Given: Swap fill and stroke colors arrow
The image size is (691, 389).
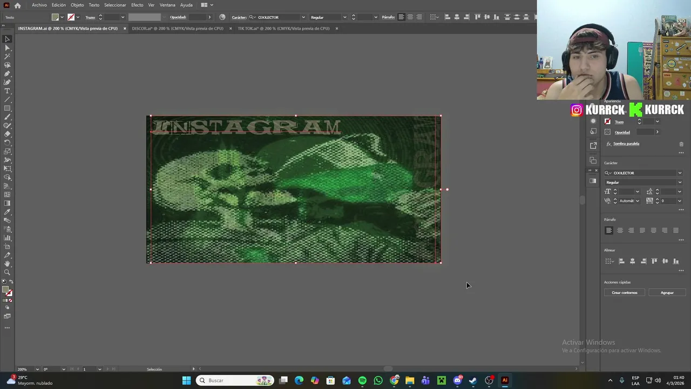Looking at the screenshot, I should coord(11,282).
